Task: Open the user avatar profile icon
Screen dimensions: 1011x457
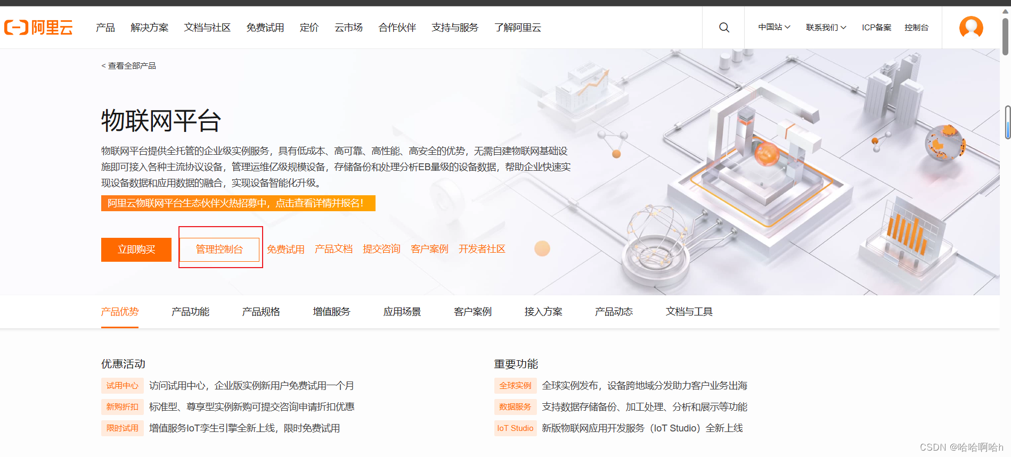Action: pos(971,27)
